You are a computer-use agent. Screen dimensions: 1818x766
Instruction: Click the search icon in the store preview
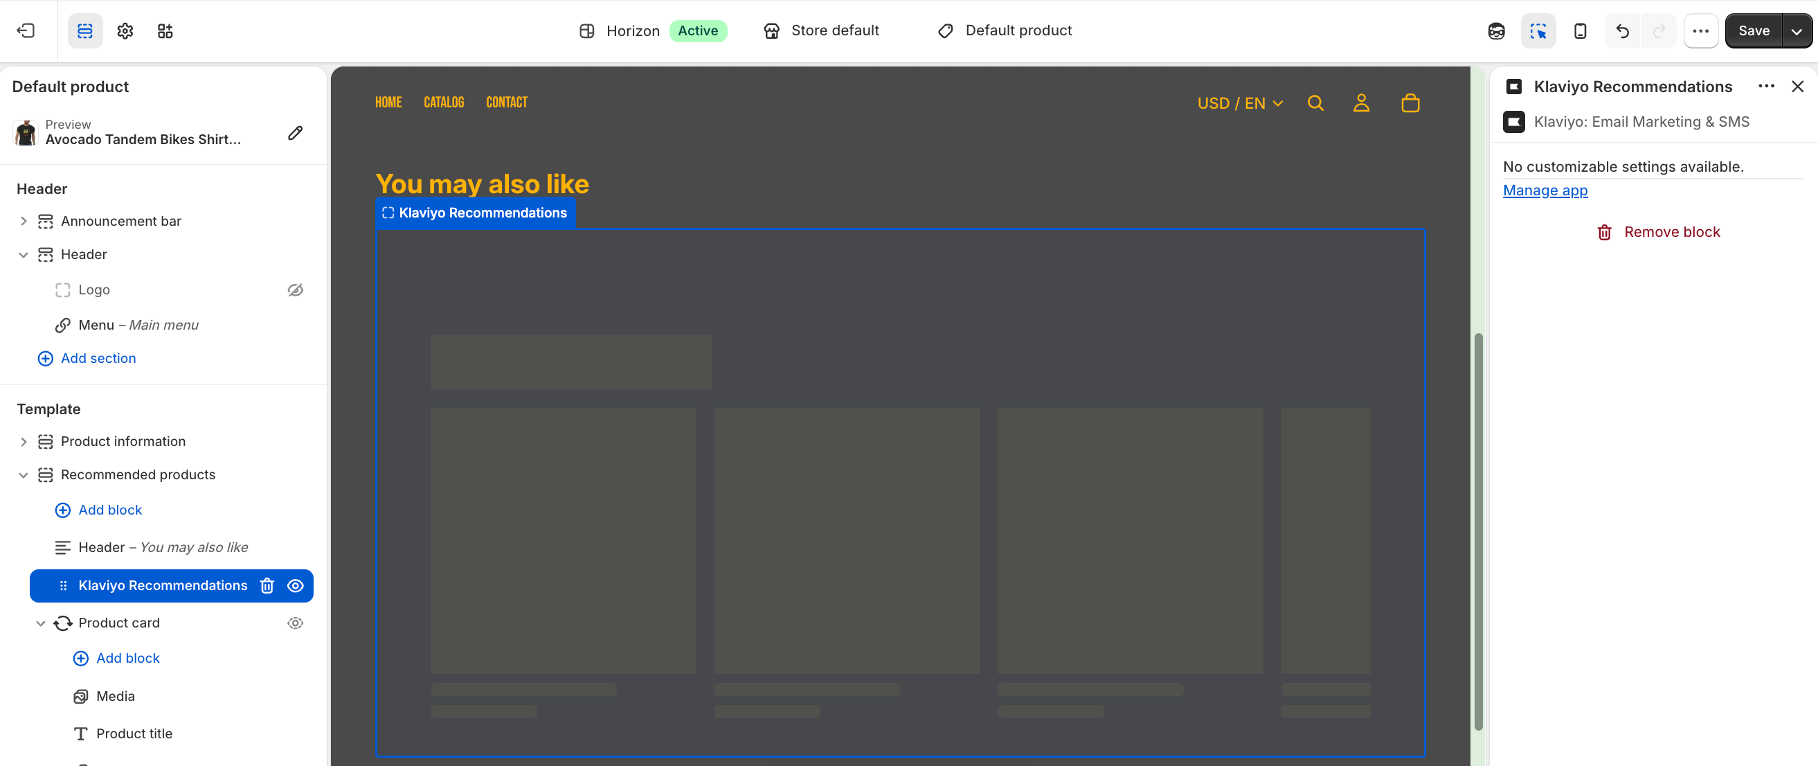click(x=1315, y=103)
